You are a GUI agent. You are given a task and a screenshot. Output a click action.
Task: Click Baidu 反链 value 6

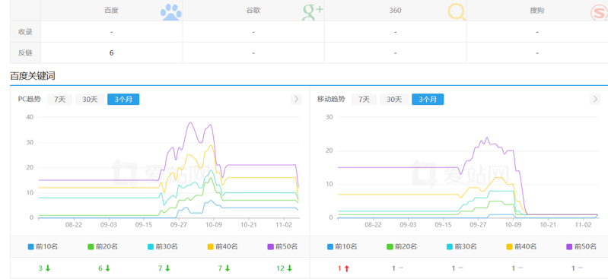111,53
